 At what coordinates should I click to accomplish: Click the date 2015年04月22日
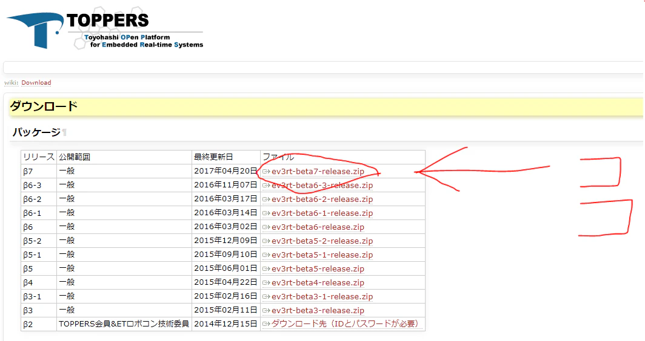click(226, 283)
